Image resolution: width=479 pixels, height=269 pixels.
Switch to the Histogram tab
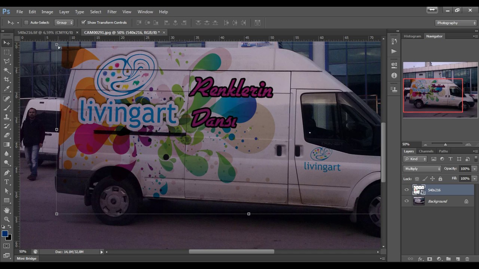click(412, 36)
